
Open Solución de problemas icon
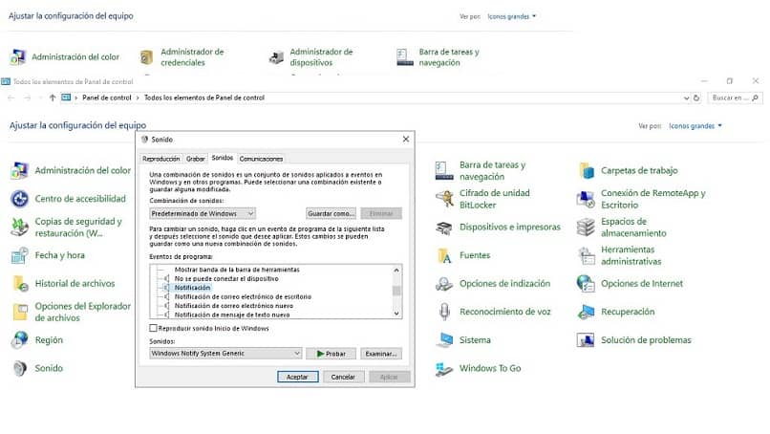click(586, 340)
